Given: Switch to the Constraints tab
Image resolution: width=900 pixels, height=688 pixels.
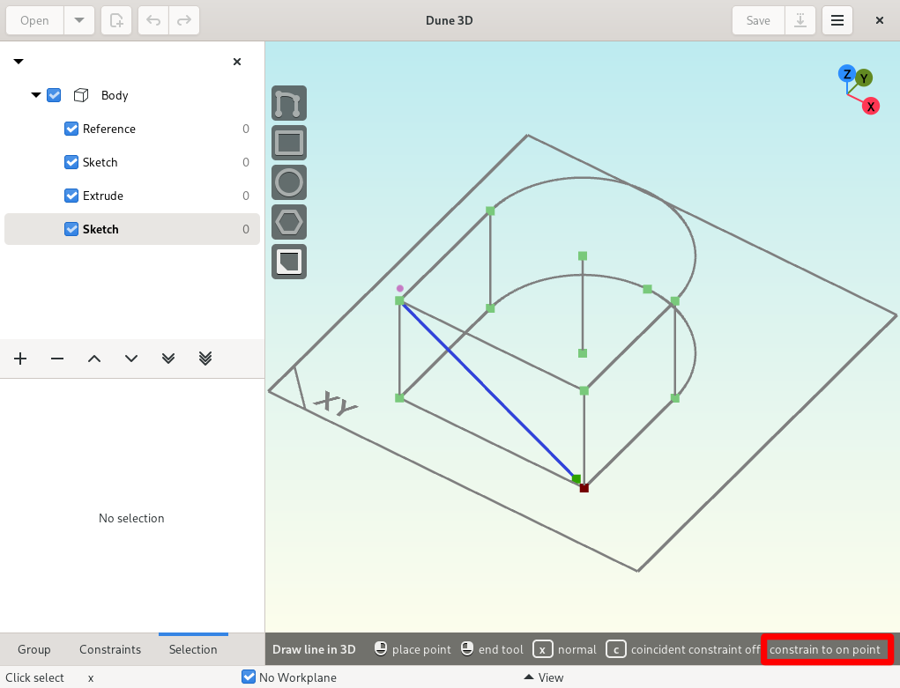Looking at the screenshot, I should pyautogui.click(x=110, y=649).
